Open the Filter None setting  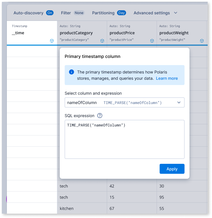coord(79,13)
